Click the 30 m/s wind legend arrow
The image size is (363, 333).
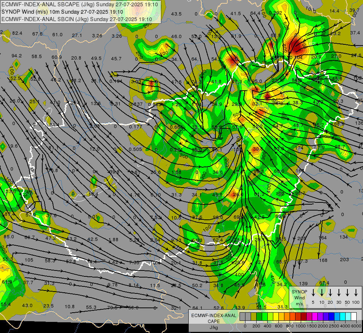click(x=339, y=293)
